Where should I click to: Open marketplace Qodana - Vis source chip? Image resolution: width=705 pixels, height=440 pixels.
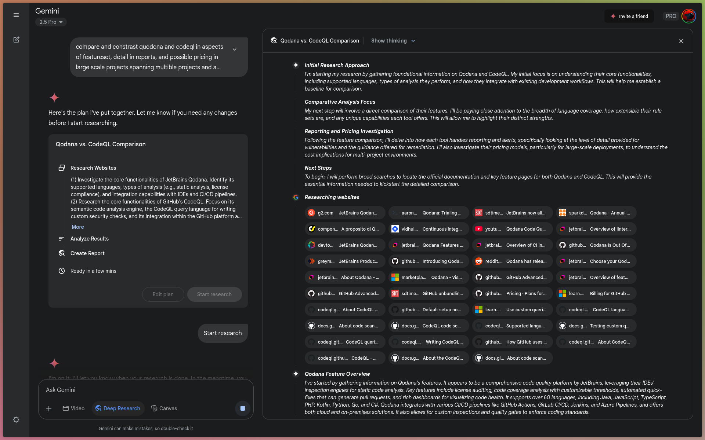(x=429, y=278)
